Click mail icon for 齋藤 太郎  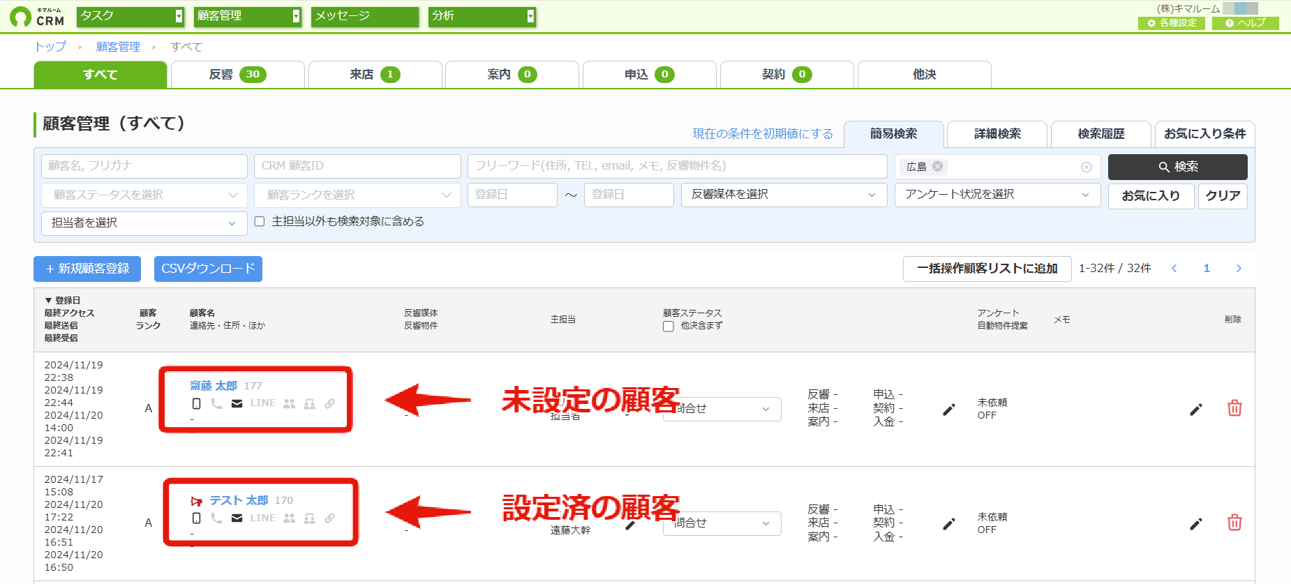(237, 403)
